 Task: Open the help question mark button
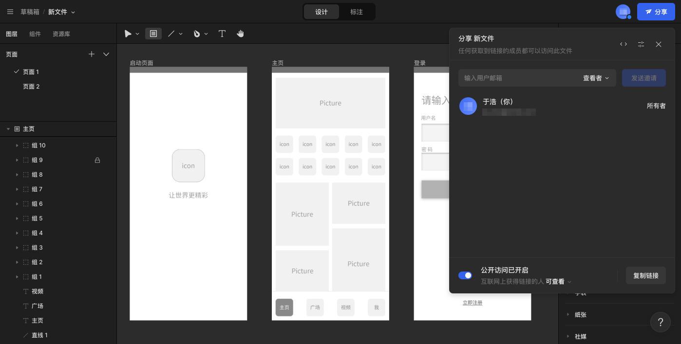pos(661,322)
